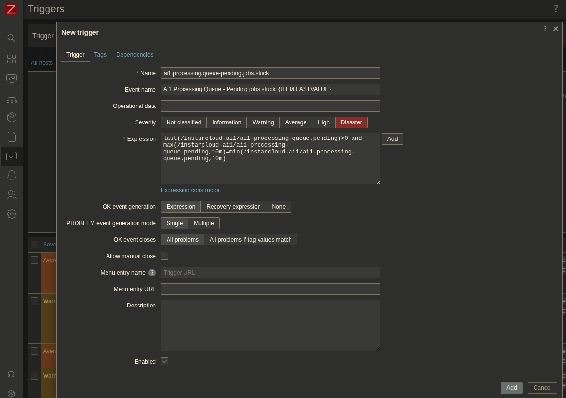Choose Recovery expression for OK event generation

pyautogui.click(x=233, y=207)
